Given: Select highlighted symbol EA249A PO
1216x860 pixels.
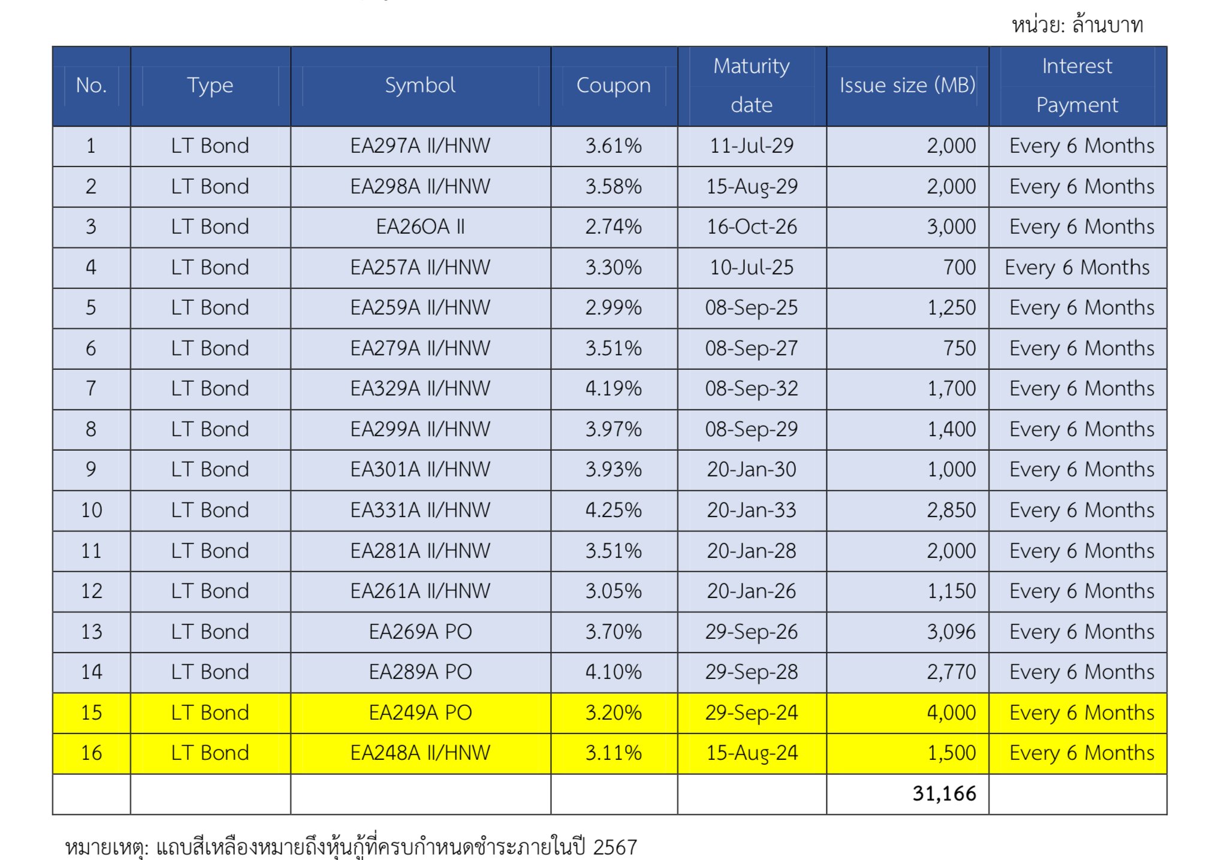Looking at the screenshot, I should click(x=420, y=713).
